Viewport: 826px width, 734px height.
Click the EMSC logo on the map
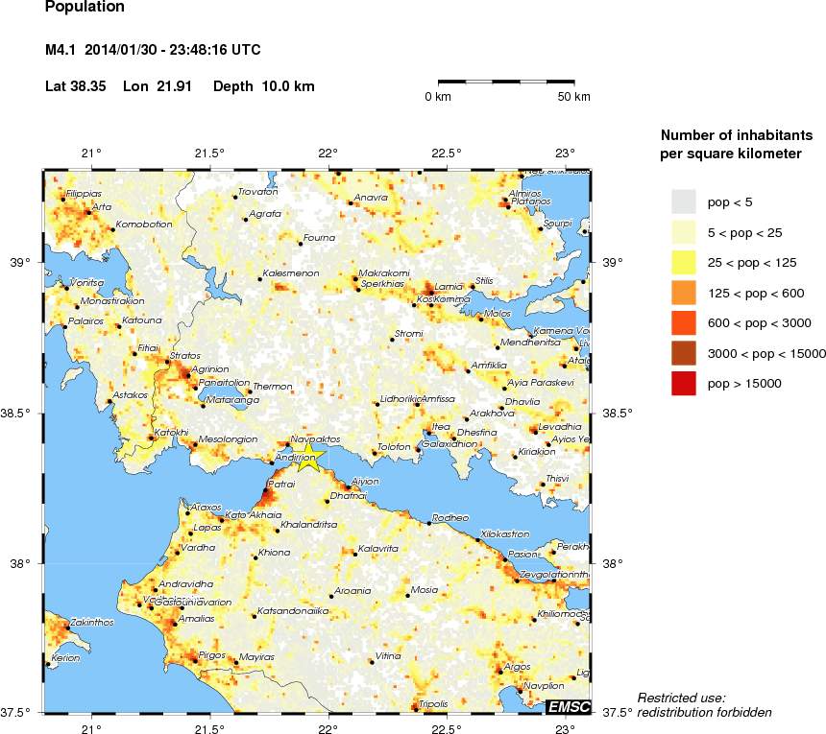pyautogui.click(x=568, y=707)
